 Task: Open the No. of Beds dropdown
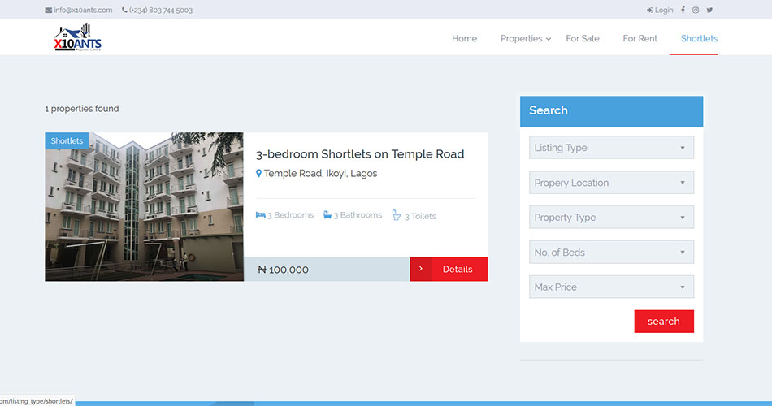[x=611, y=253]
